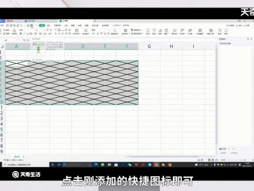Click the Freeze Panes icon
The width and height of the screenshot is (254, 191).
200,31
